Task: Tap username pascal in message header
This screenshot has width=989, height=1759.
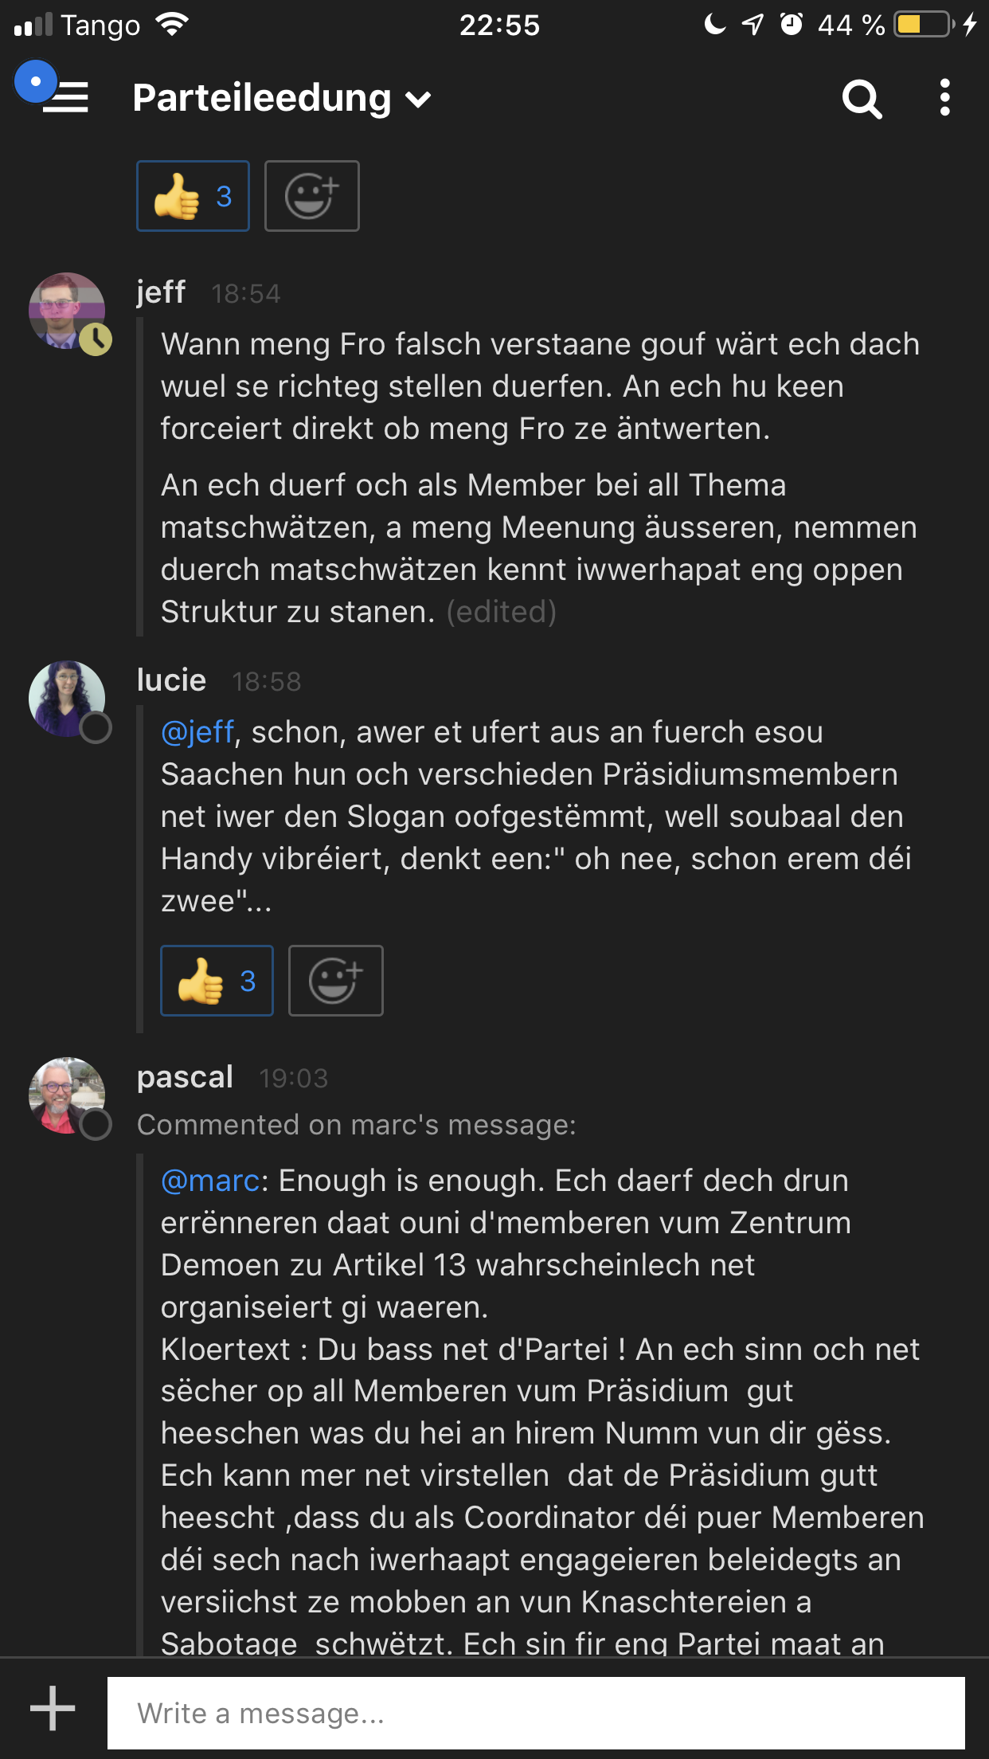Action: (x=185, y=1077)
